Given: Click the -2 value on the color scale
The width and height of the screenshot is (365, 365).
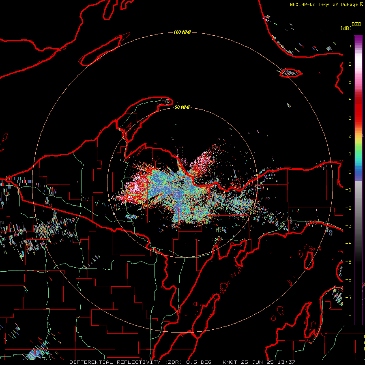Looking at the screenshot, I should coord(348,208).
